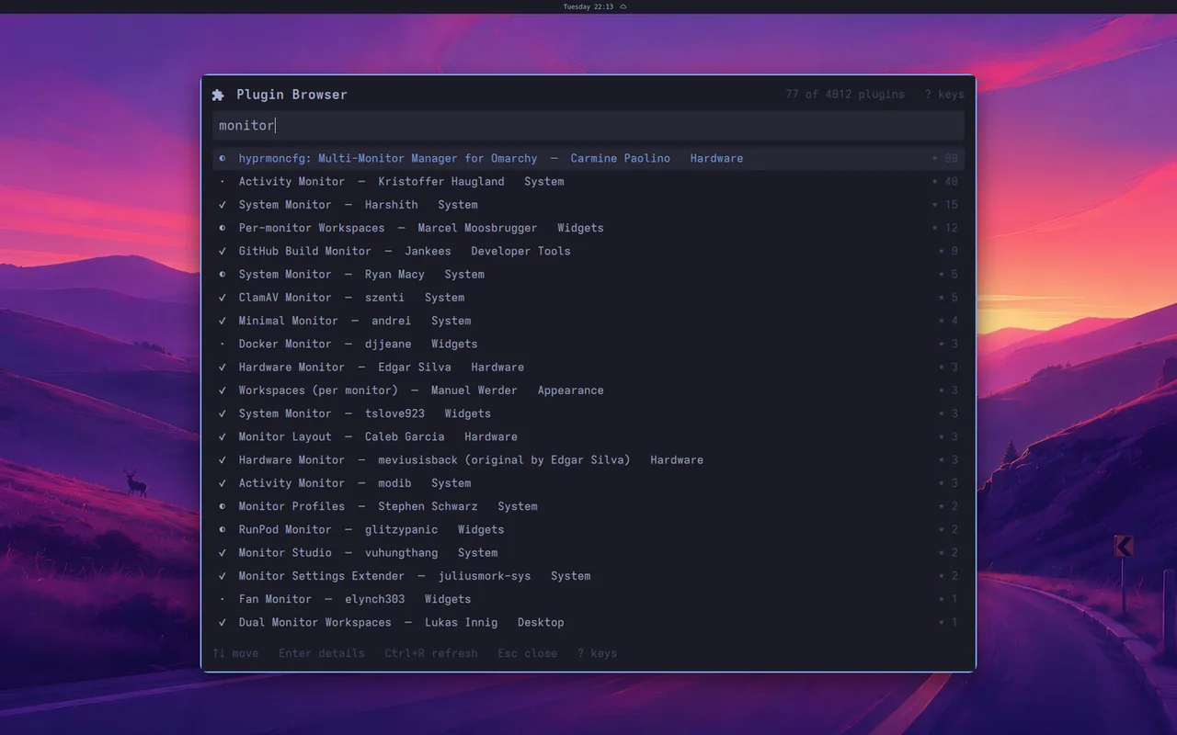Viewport: 1177px width, 735px height.
Task: Click the dot marker beside Docker Monitor
Action: (x=223, y=344)
